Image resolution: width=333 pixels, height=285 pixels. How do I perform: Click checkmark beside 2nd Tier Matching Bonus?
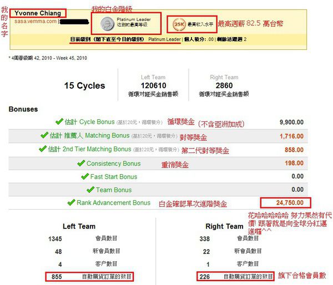coord(43,149)
